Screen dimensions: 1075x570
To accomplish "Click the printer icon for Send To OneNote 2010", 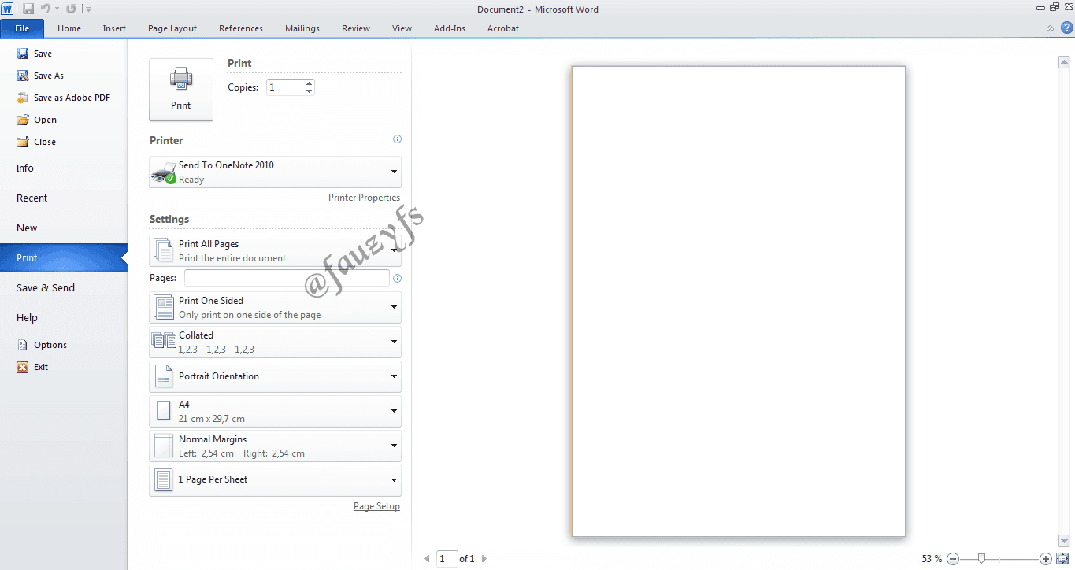I will [163, 172].
